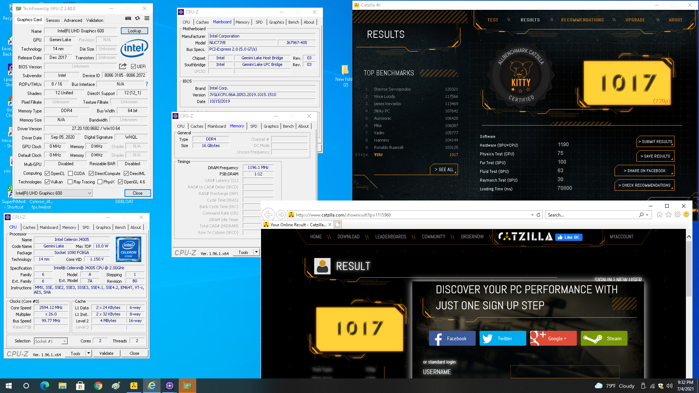Open the RECOMMENDATIONS tab in Catzilla
Screen dimensions: 699x393
coord(582,20)
